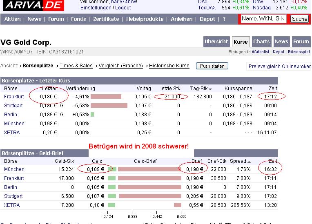Click the ISIN CA9182161021 text
The width and height of the screenshot is (312, 224).
pyautogui.click(x=60, y=52)
